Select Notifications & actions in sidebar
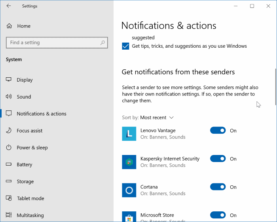This screenshot has width=277, height=222. coord(57,114)
